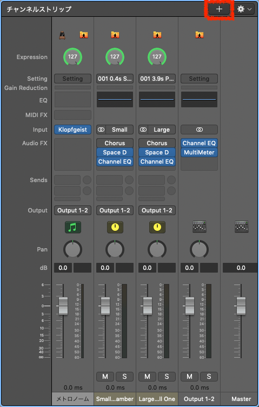This screenshot has height=407, width=259.
Task: Click stereo format button on Output 1-2 strip
Action: coord(200,130)
